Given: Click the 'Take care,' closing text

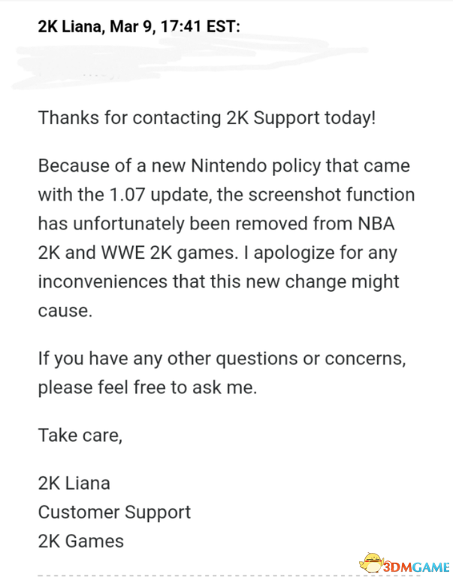Looking at the screenshot, I should (x=80, y=434).
